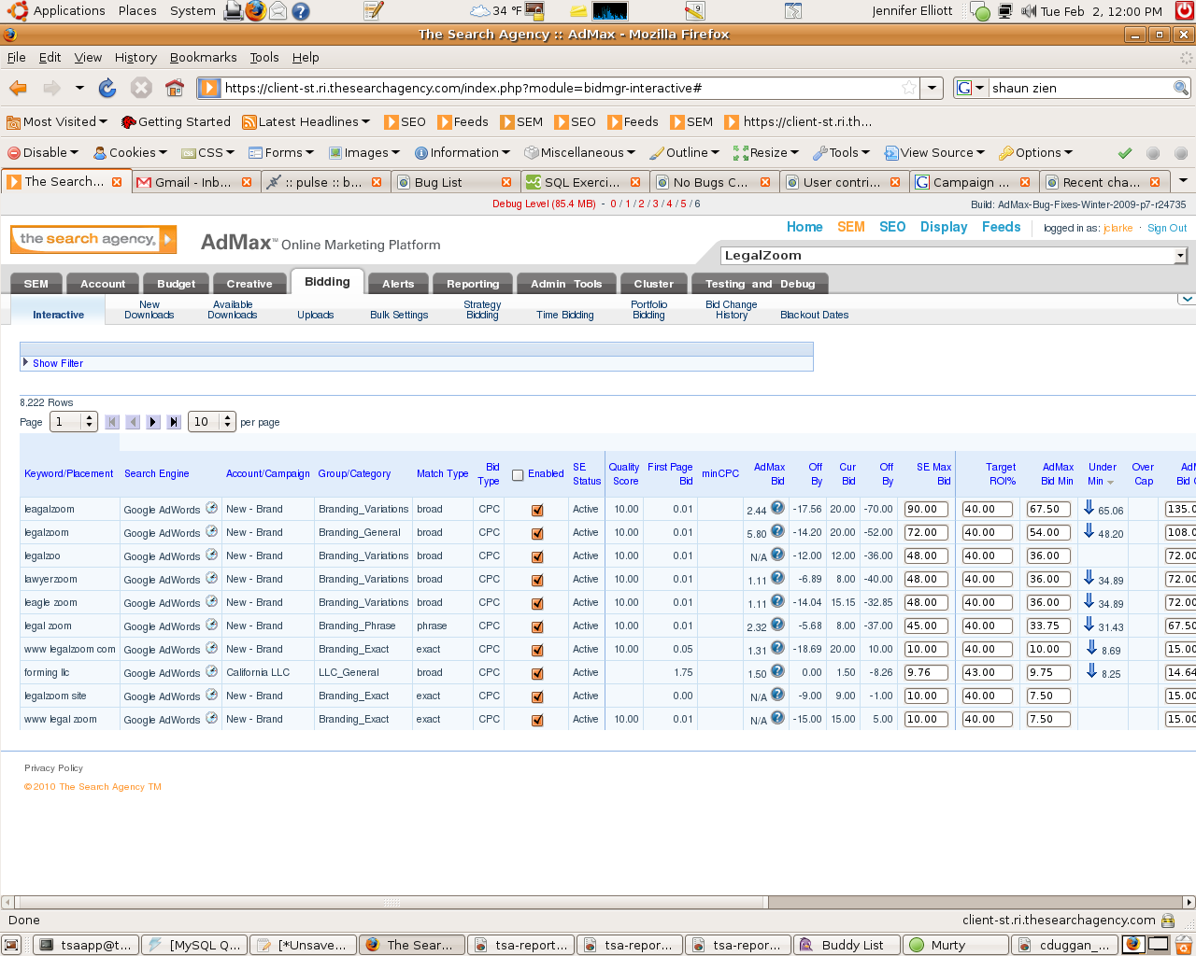The image size is (1196, 956).
Task: Click the AdMax Bid help icon for legal zoom
Action: (777, 625)
